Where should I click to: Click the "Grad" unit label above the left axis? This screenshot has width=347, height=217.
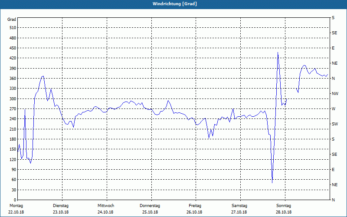point(12,20)
